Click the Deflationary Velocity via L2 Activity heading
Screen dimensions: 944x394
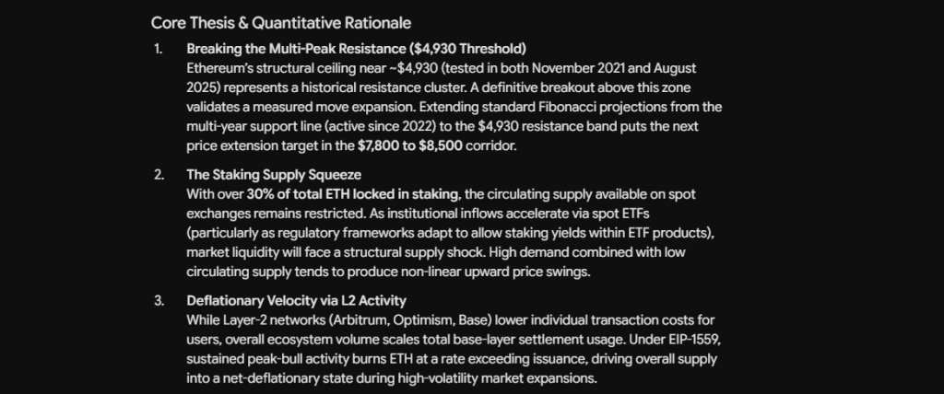pyautogui.click(x=296, y=301)
